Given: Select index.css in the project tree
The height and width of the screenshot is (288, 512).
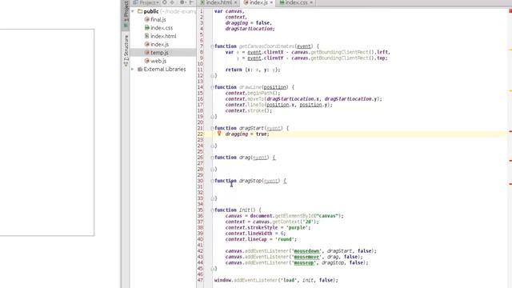Looking at the screenshot, I should pos(162,28).
